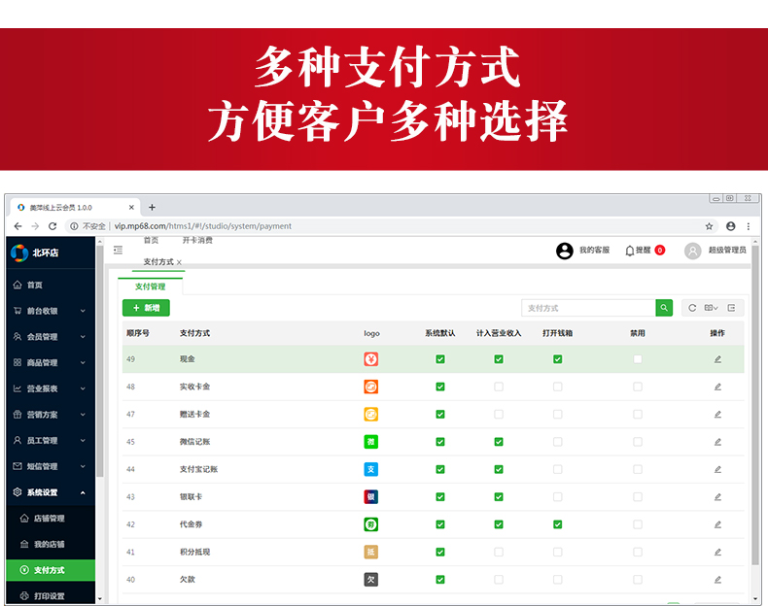Collapse the 系统设置 sidebar section
The height and width of the screenshot is (606, 768).
point(49,492)
